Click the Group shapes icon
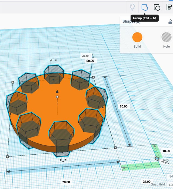The width and height of the screenshot is (173, 189). click(x=145, y=7)
